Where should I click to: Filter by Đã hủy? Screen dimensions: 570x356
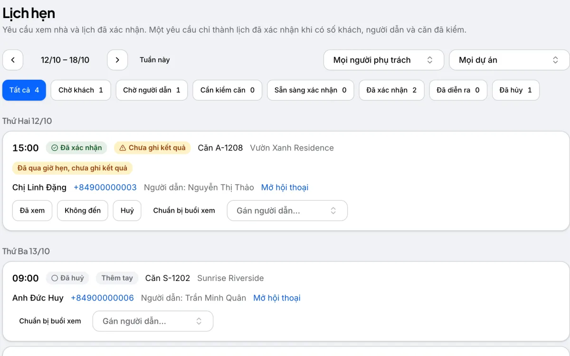(x=516, y=90)
